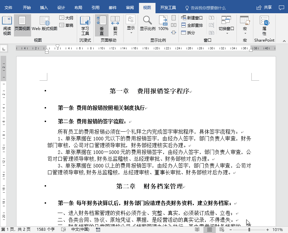Collapse the ribbon with the chevron
This screenshot has width=288, height=233.
click(284, 41)
